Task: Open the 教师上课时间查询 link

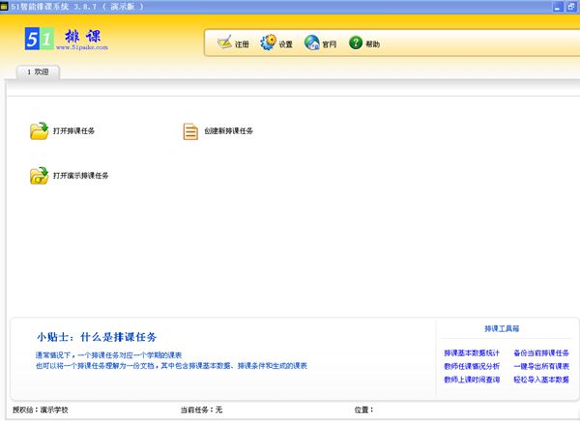Action: [x=472, y=380]
